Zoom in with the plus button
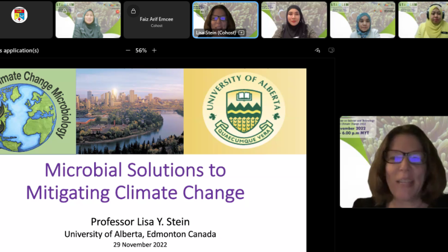448x252 pixels. [x=155, y=50]
